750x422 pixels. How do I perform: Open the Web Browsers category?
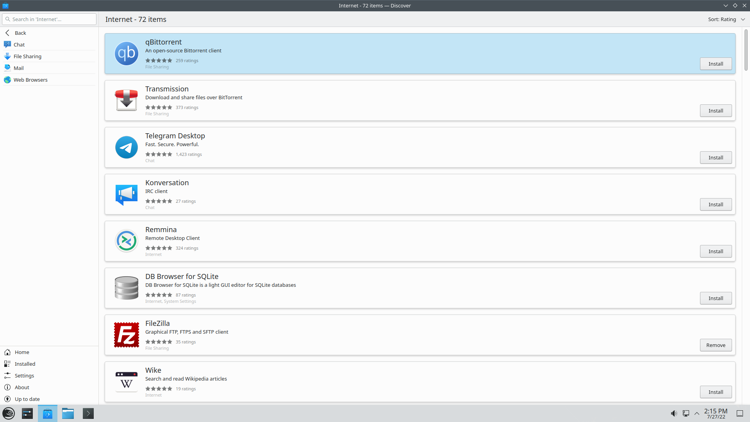(x=49, y=80)
